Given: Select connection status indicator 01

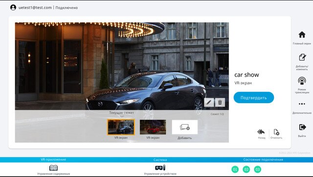Looking at the screenshot, I should point(235,169).
